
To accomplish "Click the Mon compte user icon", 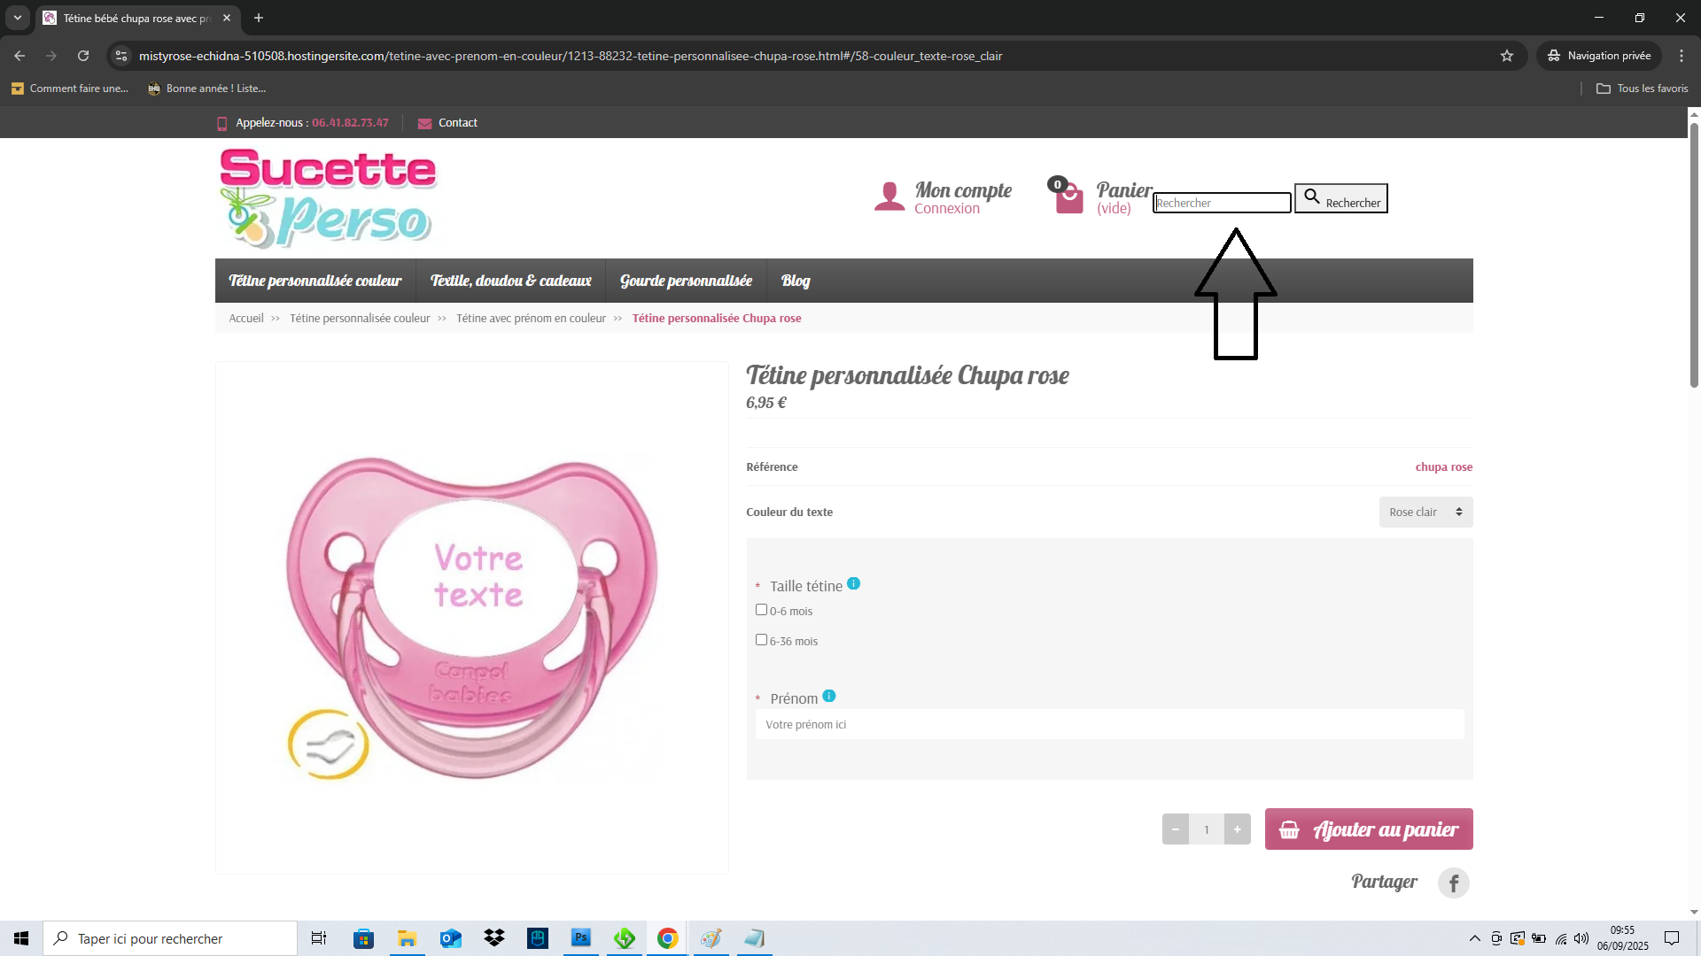I will coord(889,197).
